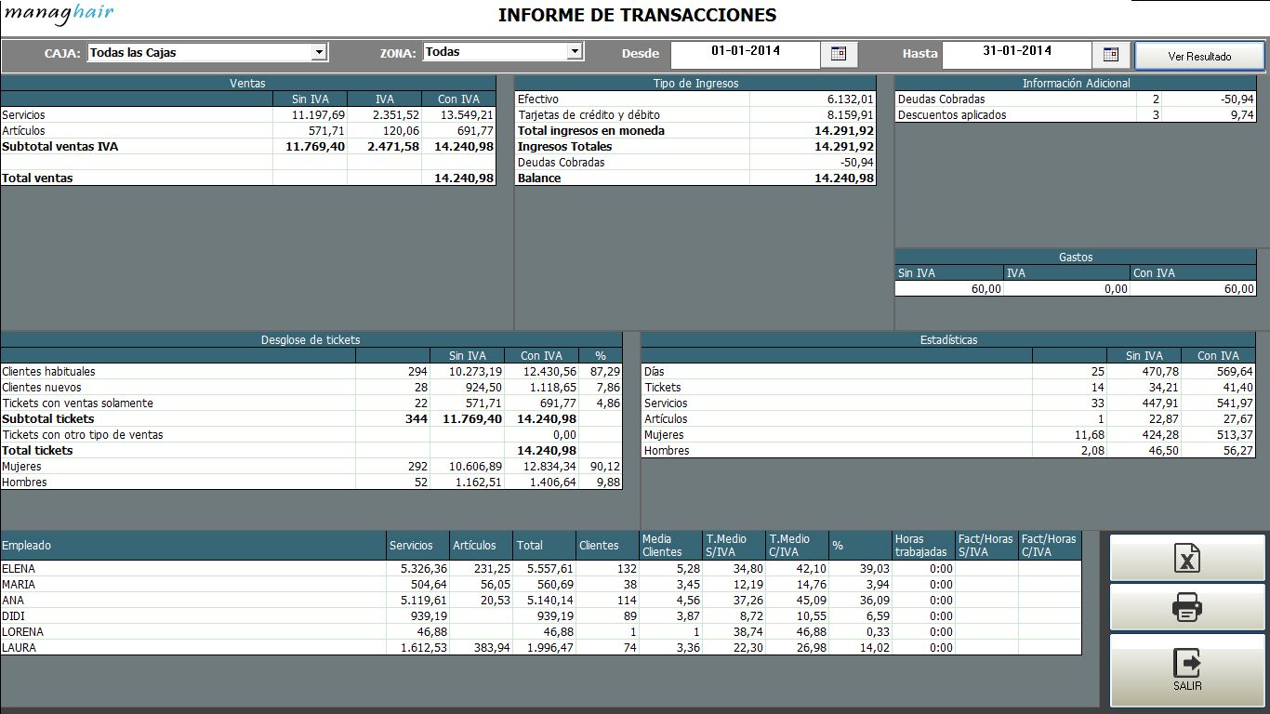Click the Total ventas row label

37,178
